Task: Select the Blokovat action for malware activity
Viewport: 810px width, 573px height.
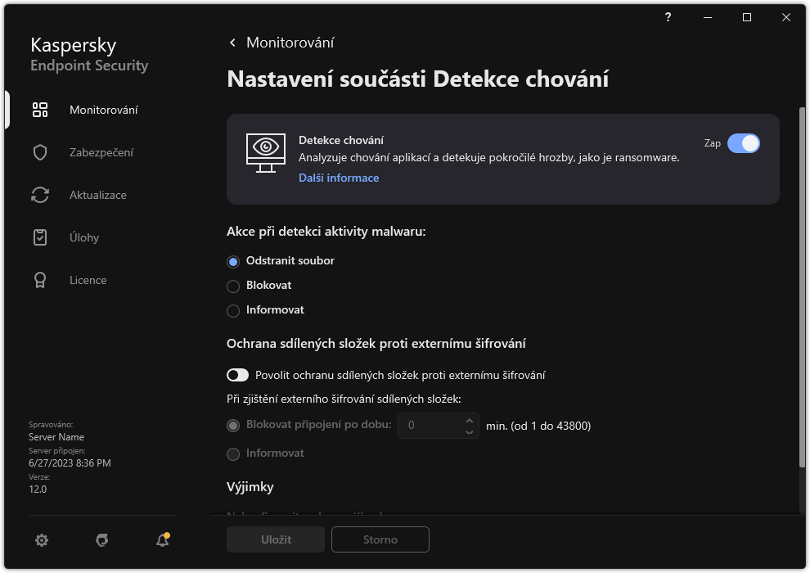Action: (x=232, y=285)
